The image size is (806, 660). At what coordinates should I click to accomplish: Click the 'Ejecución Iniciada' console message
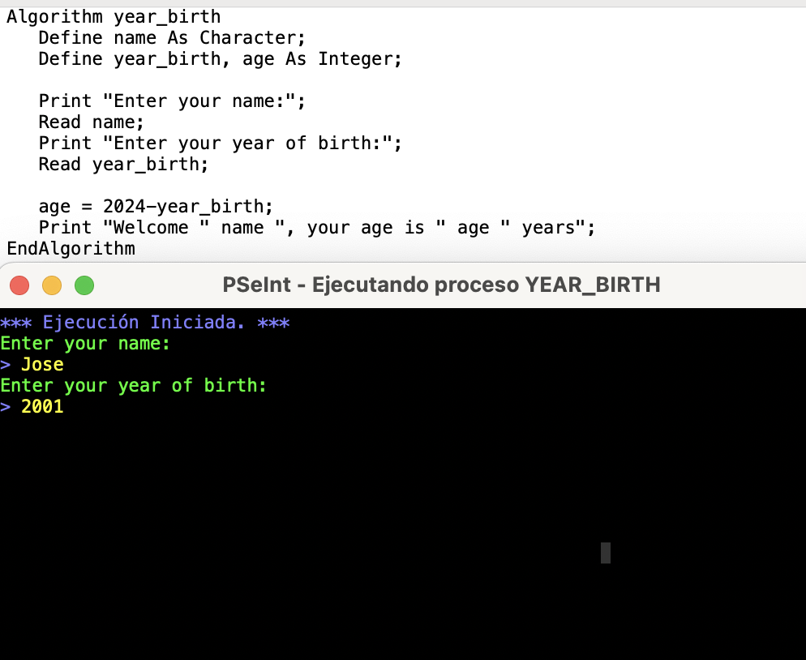pyautogui.click(x=145, y=322)
